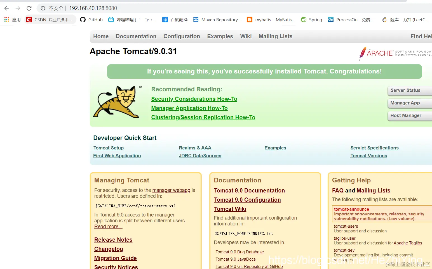
Task: Click the Tomcat cat logo image
Action: click(x=118, y=102)
